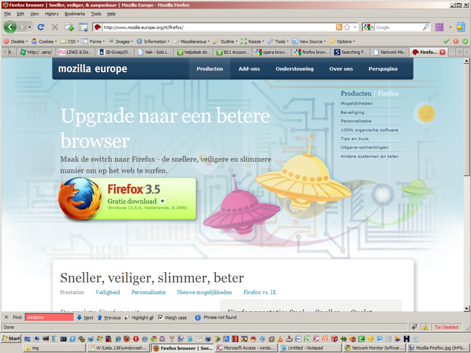
Task: Open the Google search engine selector
Action: pos(368,27)
